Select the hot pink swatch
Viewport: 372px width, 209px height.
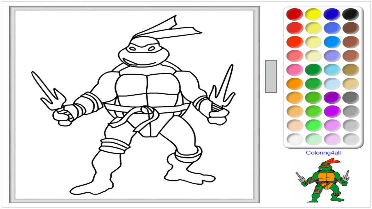pos(295,70)
